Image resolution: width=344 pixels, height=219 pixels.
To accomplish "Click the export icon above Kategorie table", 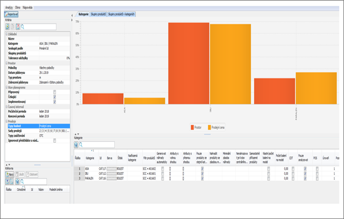I will point(77,145).
